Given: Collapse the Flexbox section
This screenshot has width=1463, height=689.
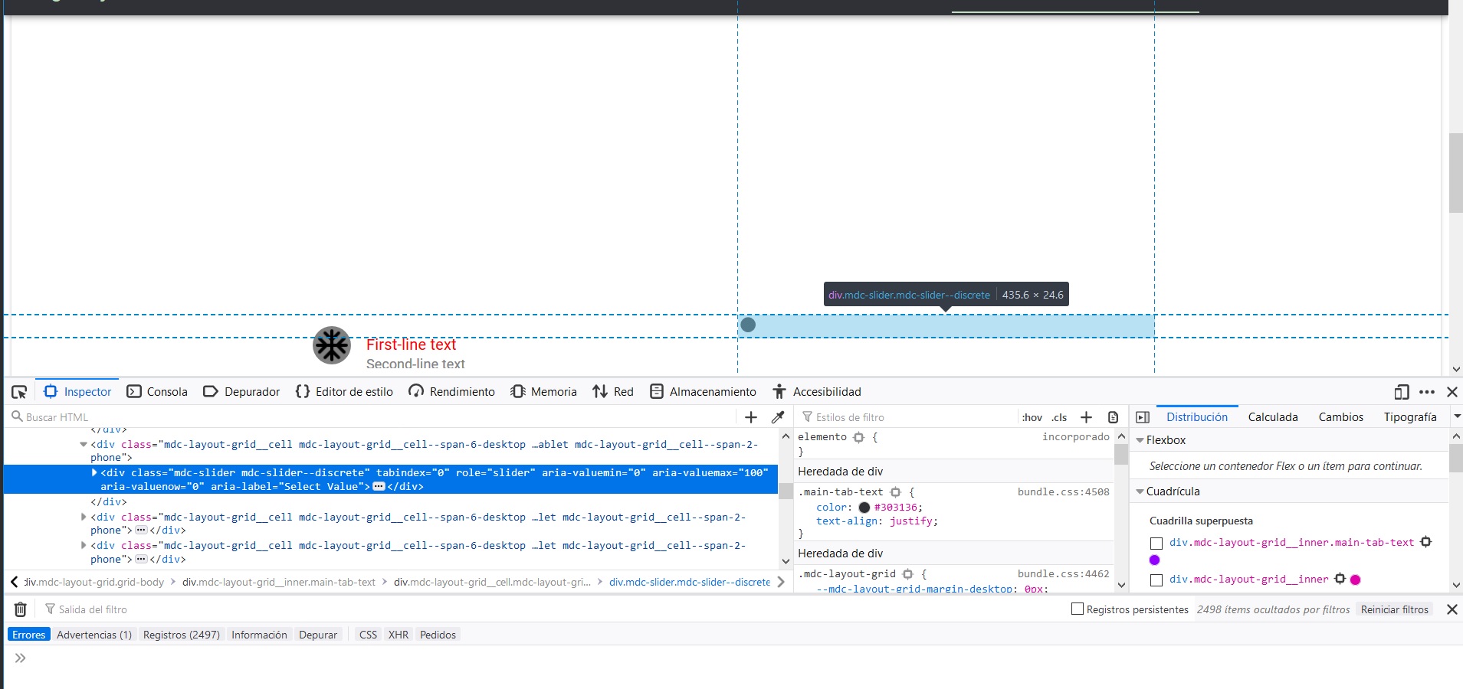Looking at the screenshot, I should [x=1140, y=440].
